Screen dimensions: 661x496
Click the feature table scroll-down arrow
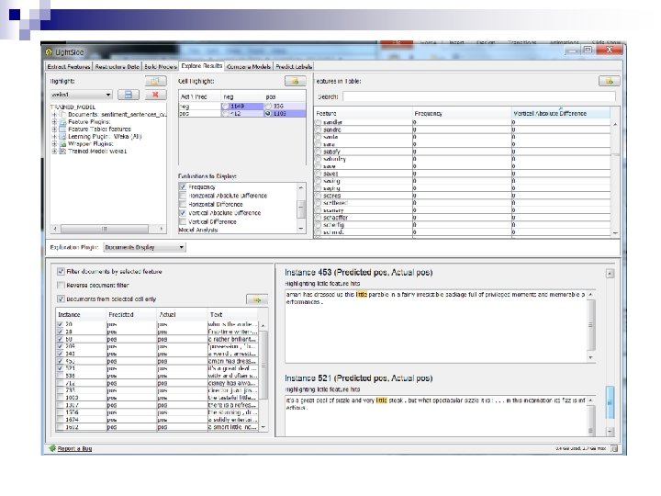click(615, 232)
